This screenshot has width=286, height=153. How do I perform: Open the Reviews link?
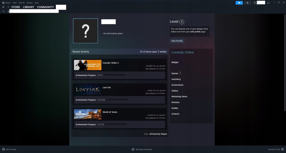[175, 102]
